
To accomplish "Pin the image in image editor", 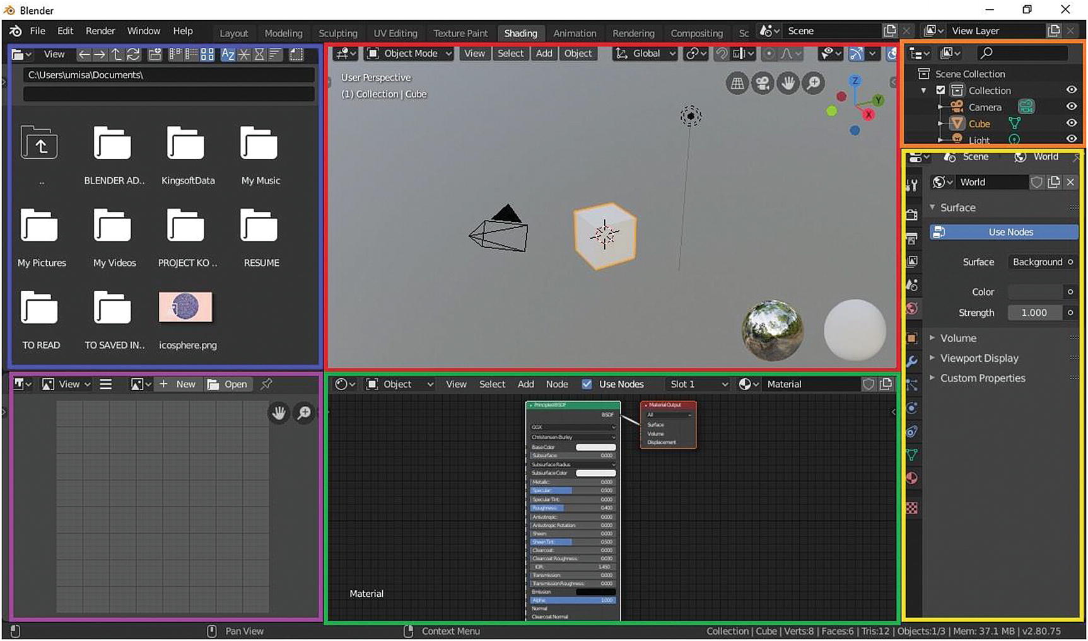I will [x=266, y=384].
